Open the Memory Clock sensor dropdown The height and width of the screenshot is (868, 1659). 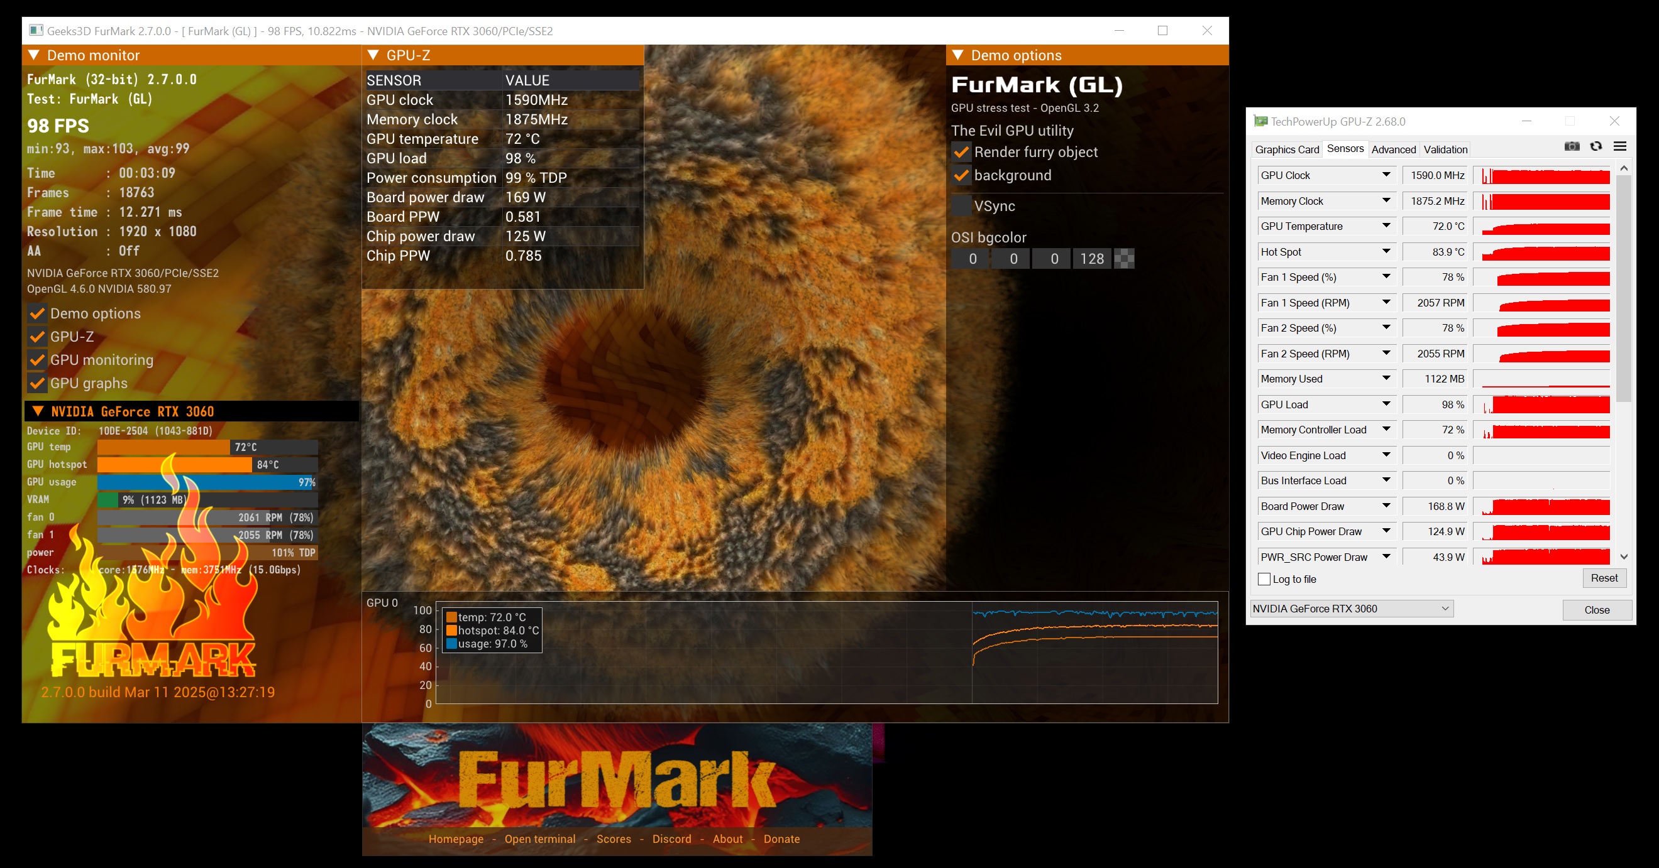pos(1386,201)
